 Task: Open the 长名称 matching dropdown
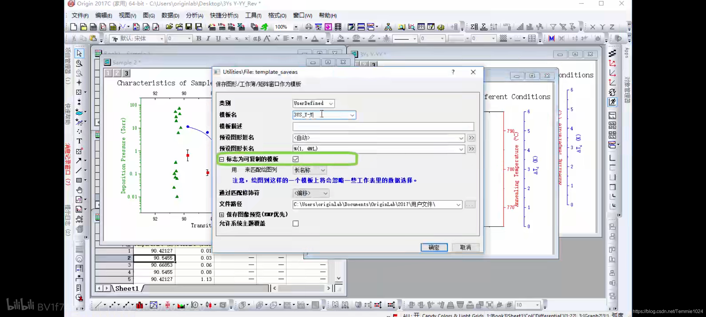323,170
